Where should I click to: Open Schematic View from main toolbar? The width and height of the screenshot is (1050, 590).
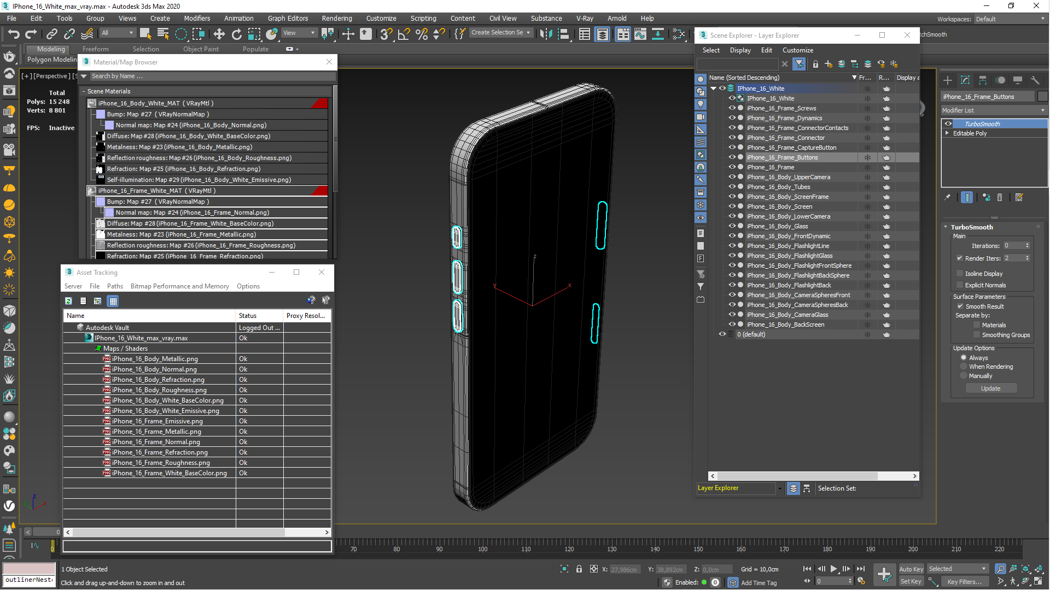[658, 34]
